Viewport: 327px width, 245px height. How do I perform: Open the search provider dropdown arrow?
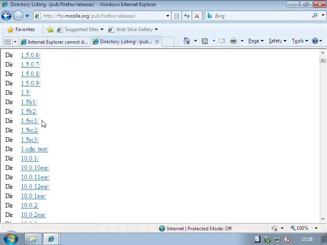(x=323, y=15)
